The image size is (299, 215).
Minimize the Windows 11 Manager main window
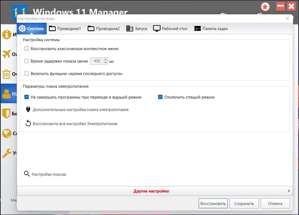(x=281, y=6)
